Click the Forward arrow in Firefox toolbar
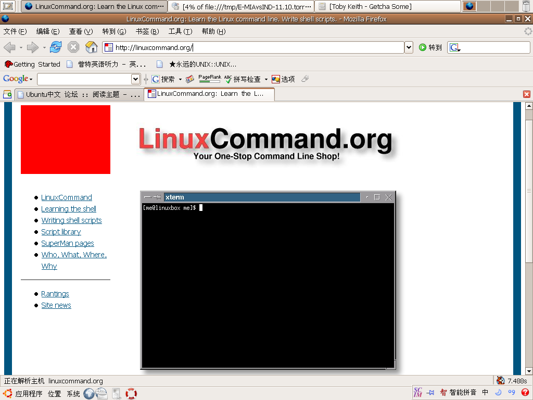 [32, 47]
